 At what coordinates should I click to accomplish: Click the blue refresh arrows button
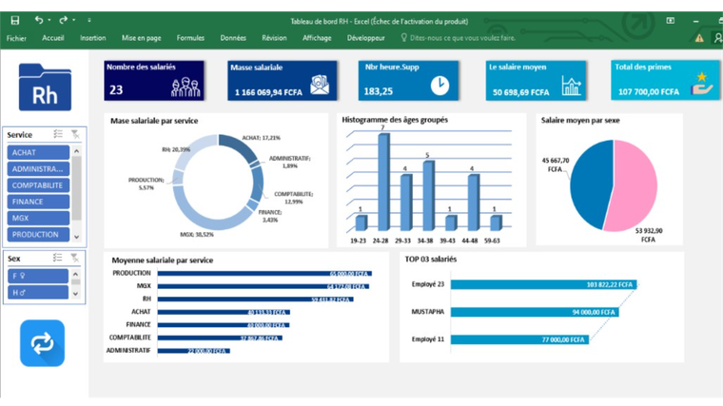[x=43, y=343]
